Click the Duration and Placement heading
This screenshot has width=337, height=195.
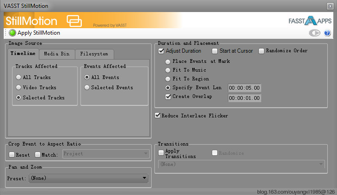pyautogui.click(x=188, y=43)
